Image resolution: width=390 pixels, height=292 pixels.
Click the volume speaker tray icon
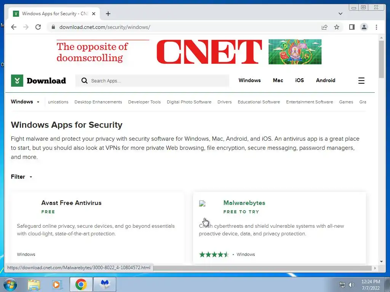coord(352,285)
